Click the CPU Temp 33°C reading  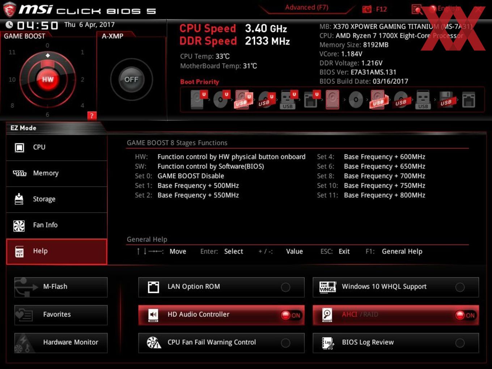(x=205, y=56)
